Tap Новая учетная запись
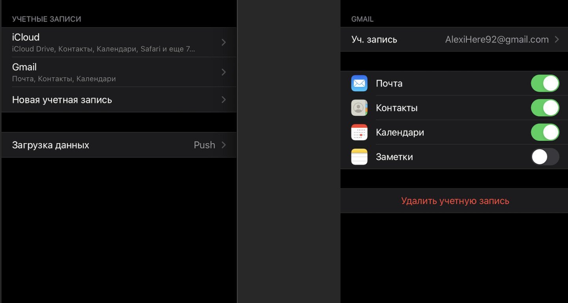This screenshot has height=303, width=568. (119, 99)
